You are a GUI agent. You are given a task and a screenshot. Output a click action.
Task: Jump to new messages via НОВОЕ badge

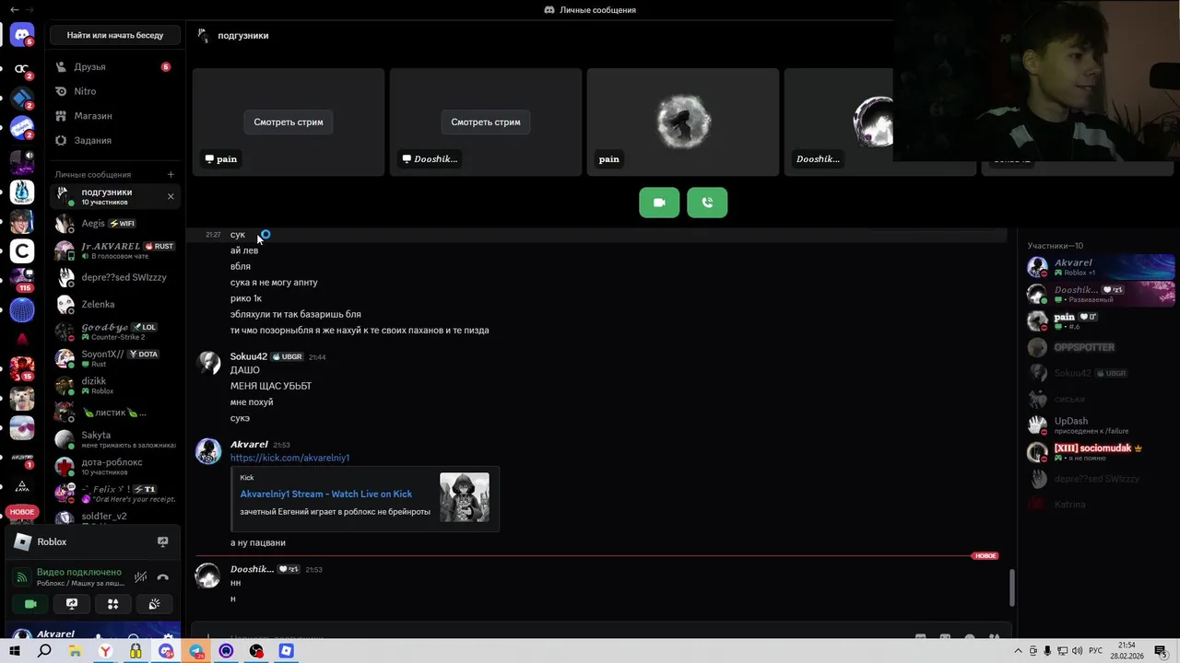tap(985, 556)
